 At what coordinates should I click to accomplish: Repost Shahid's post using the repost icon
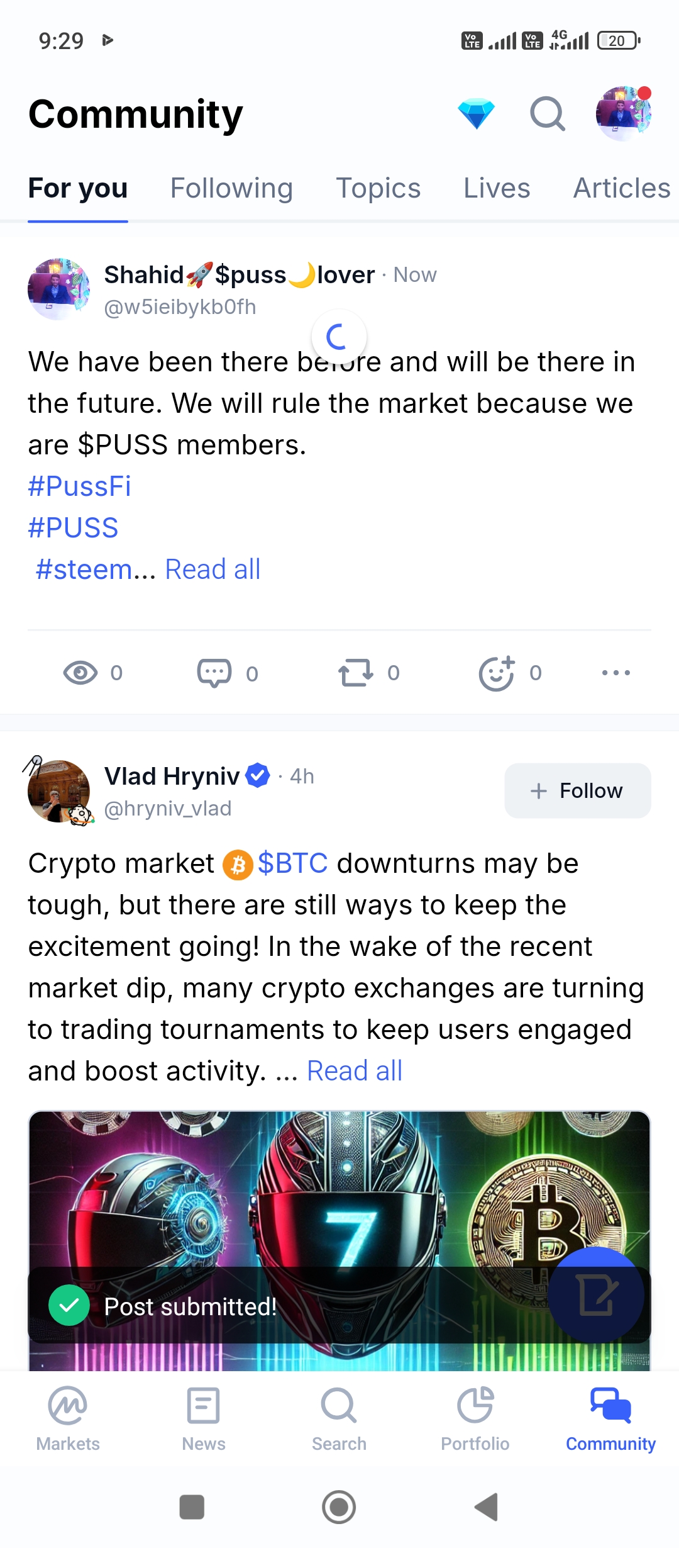click(x=356, y=673)
